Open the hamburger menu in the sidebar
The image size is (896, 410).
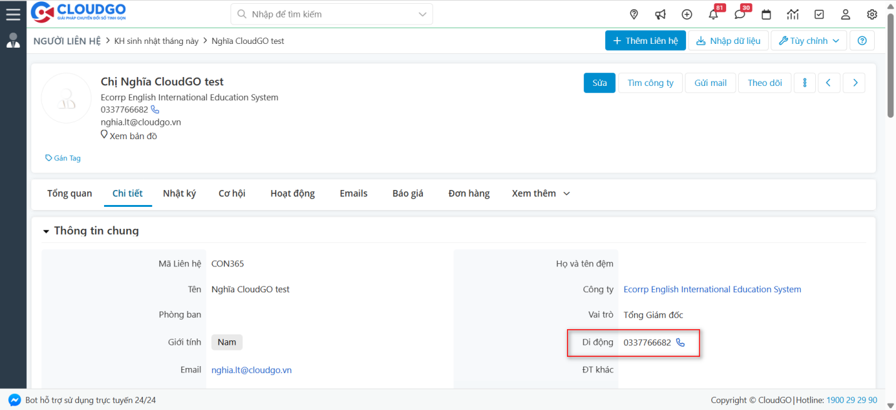(x=13, y=14)
